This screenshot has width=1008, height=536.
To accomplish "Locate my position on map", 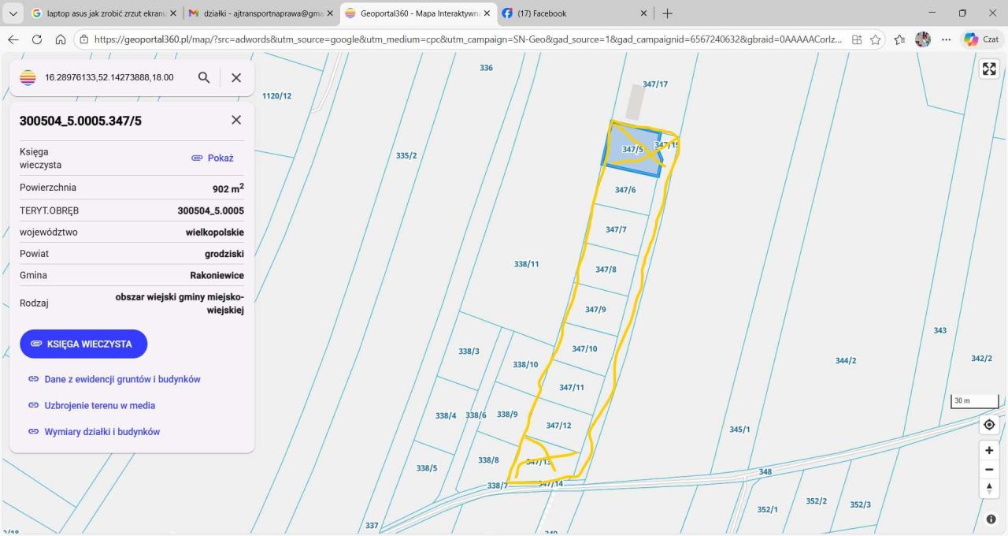I will click(x=989, y=425).
